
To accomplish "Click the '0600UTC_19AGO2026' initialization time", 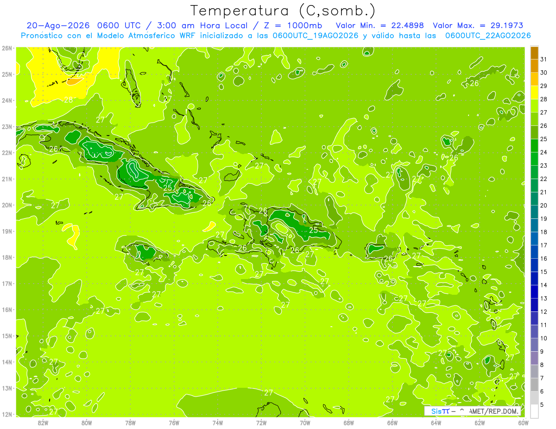I will click(316, 36).
